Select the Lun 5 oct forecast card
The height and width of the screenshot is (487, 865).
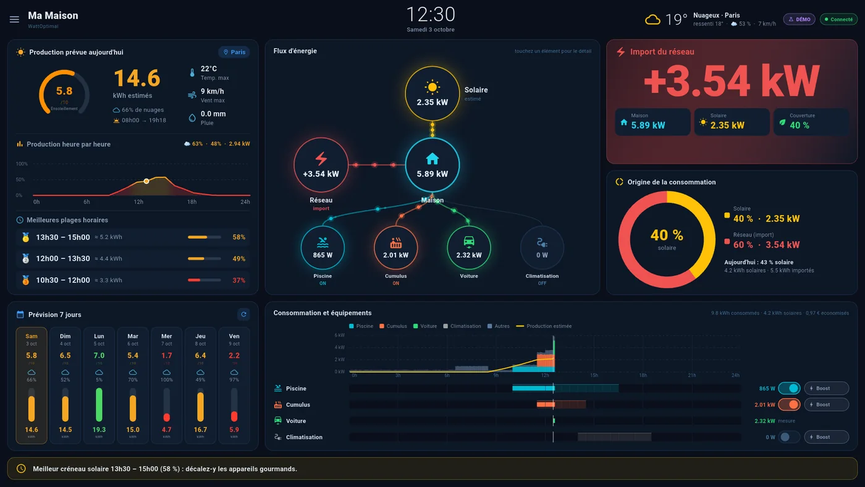(99, 386)
